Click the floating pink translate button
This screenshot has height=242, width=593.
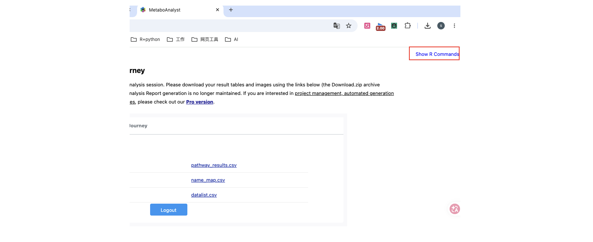coord(454,209)
